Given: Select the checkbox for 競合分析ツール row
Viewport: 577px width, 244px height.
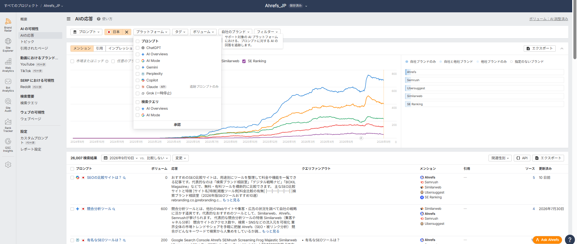Looking at the screenshot, I should (72, 209).
